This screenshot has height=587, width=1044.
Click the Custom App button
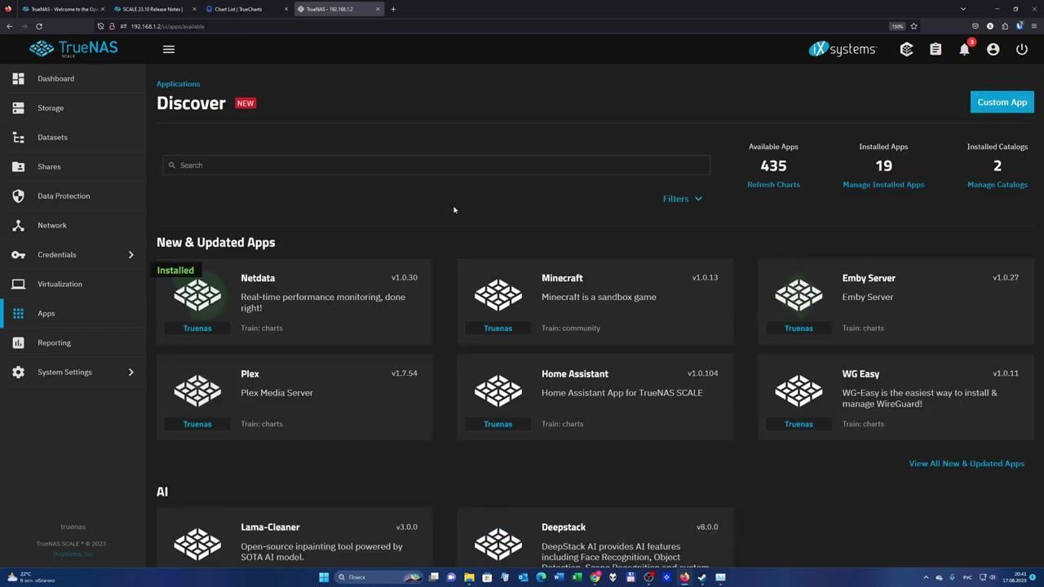(x=1002, y=102)
